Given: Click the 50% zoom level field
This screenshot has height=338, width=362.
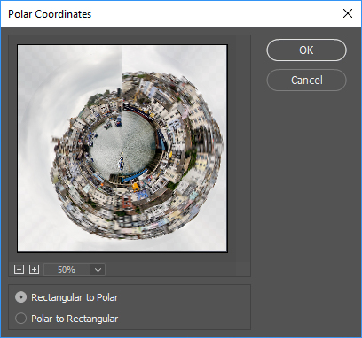Looking at the screenshot, I should pos(67,270).
